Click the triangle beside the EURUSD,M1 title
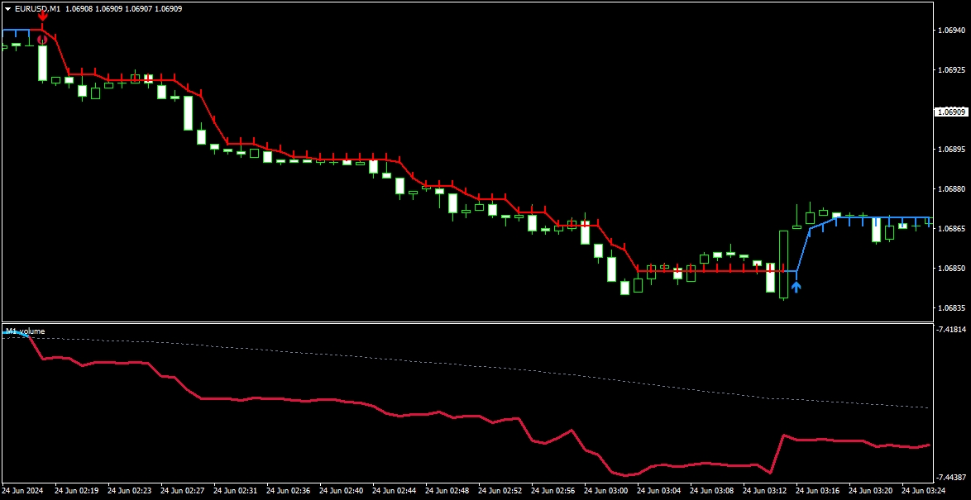 (7, 9)
